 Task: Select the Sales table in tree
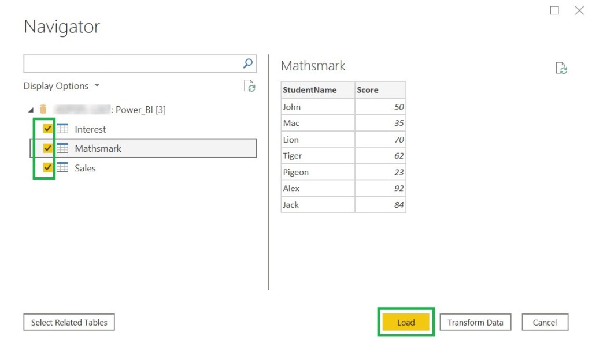[x=85, y=168]
